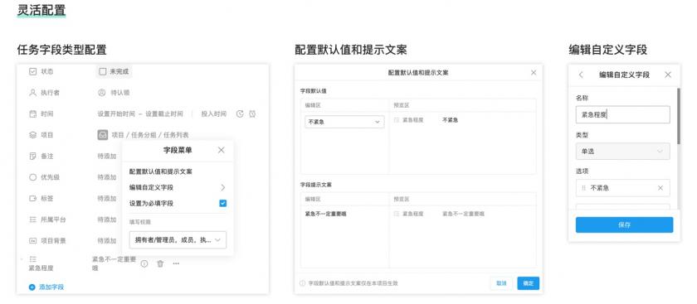Viewport: 697px width, 304px height.
Task: Click the recurring time icon beside 投入时间
Action: point(240,114)
